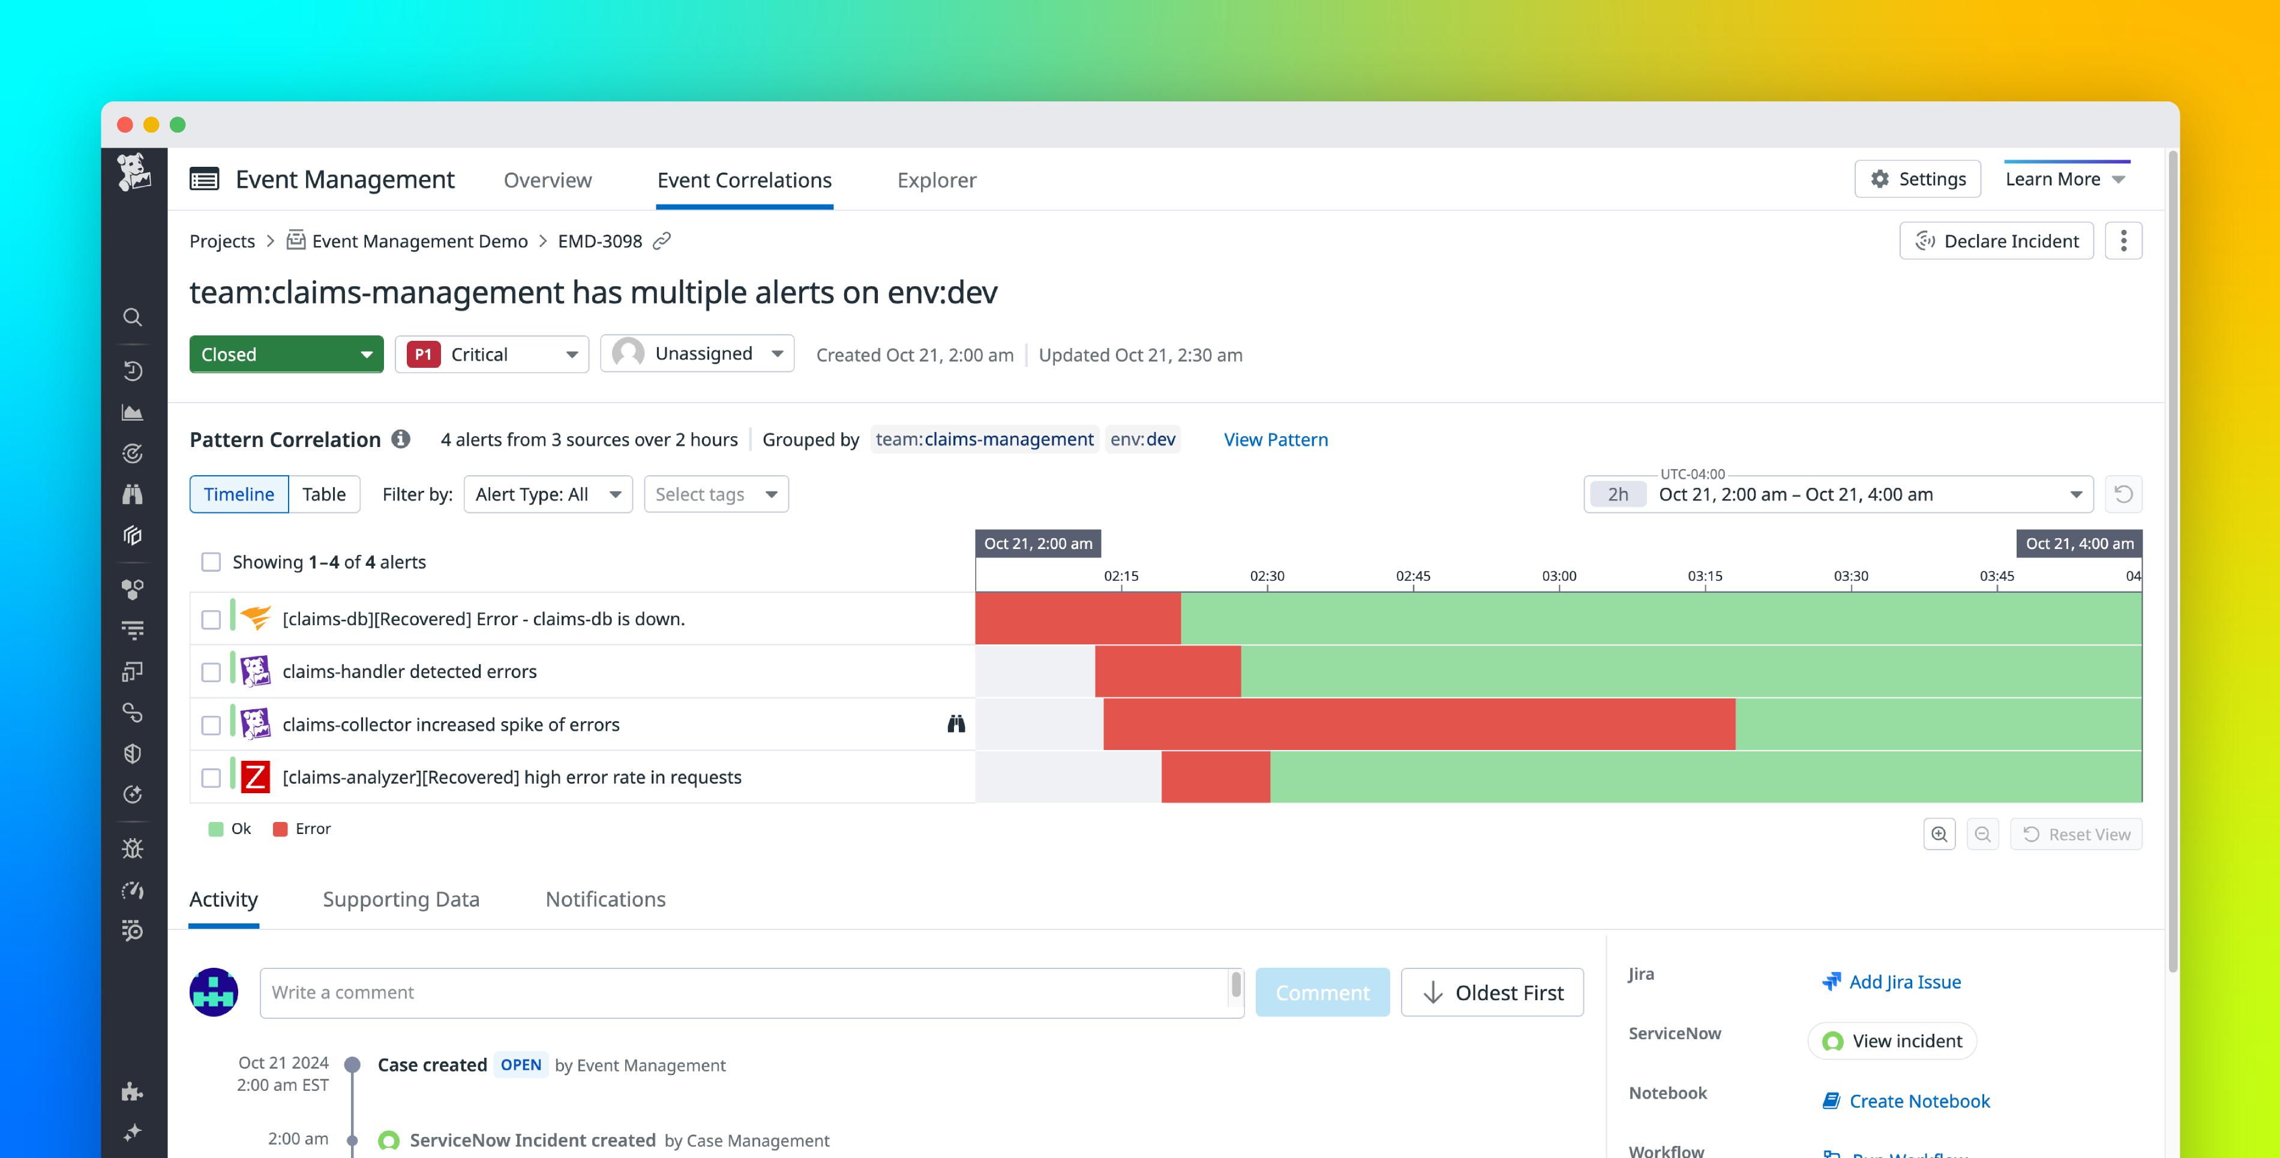The width and height of the screenshot is (2280, 1158).
Task: Click the binoculars icon next to claims-collector alert
Action: click(x=957, y=724)
